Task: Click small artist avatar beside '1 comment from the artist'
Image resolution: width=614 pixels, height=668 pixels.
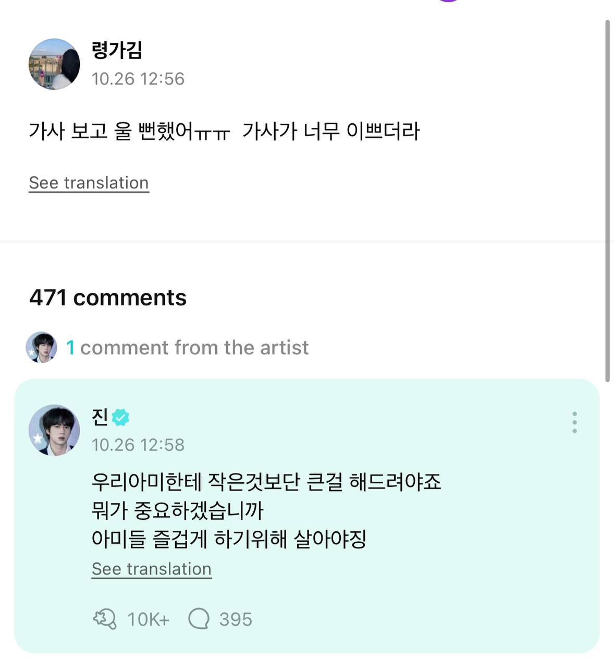Action: tap(41, 347)
